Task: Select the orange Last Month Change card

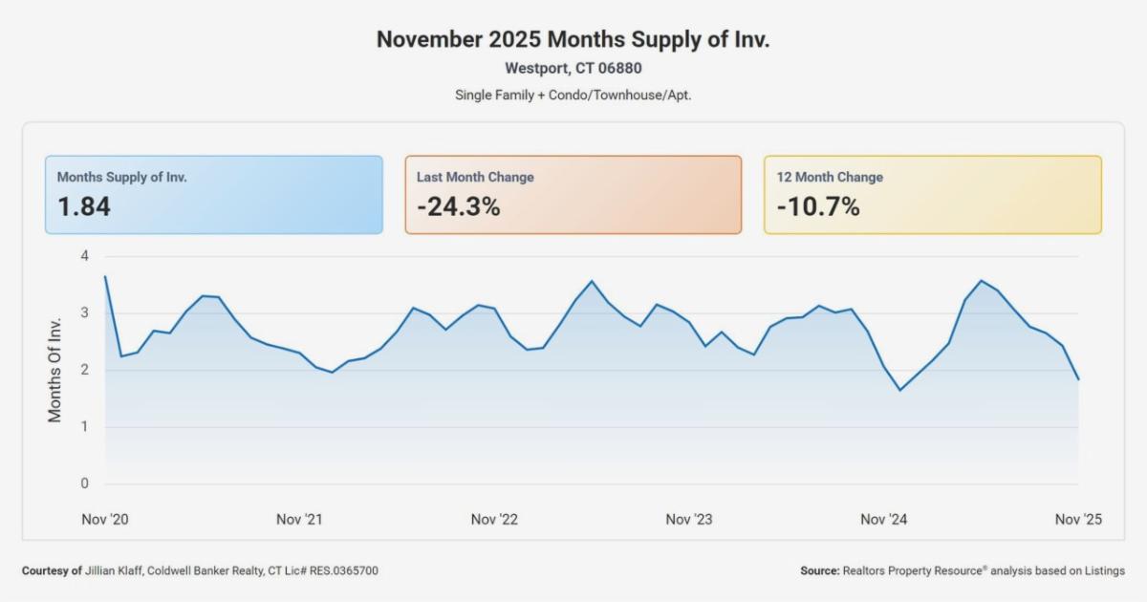Action: (573, 195)
